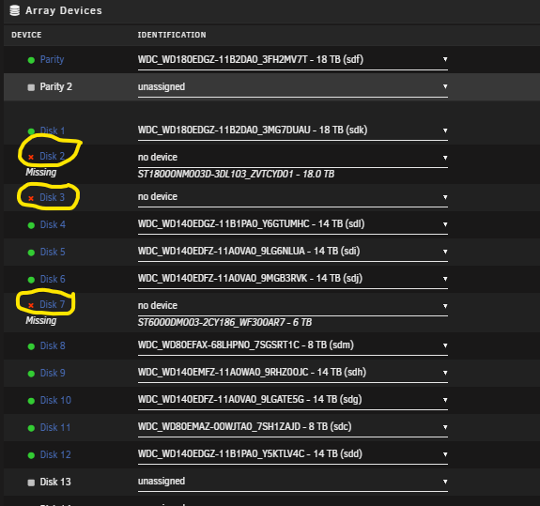
Task: Open the Disk 8 device dropdown
Action: (x=293, y=345)
